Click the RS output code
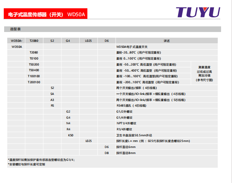232x183 pixels. pyautogui.click(x=52, y=105)
